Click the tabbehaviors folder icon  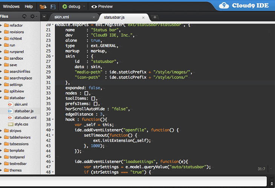tap(6, 137)
